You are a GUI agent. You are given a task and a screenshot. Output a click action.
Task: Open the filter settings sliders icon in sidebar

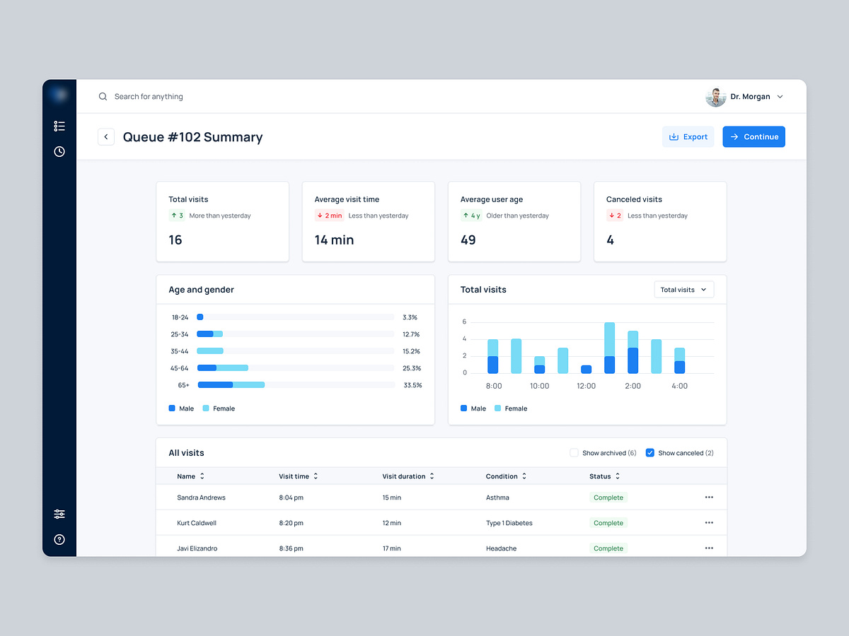59,514
